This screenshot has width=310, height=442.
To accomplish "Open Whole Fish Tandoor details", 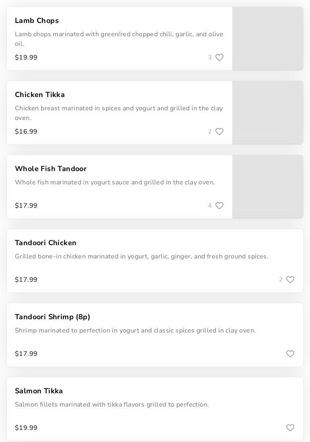I will click(x=51, y=169).
